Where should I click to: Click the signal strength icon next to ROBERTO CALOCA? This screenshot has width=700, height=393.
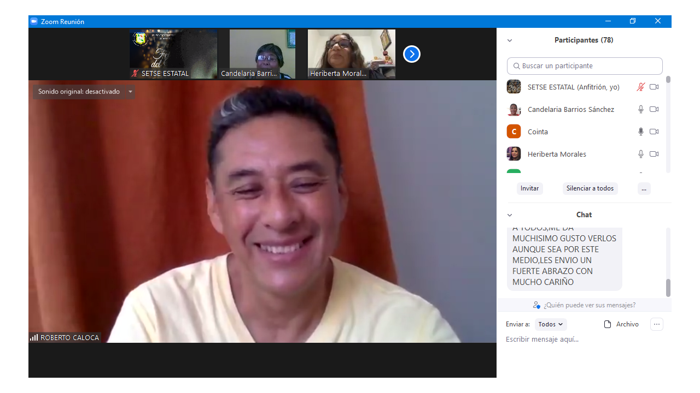[34, 338]
